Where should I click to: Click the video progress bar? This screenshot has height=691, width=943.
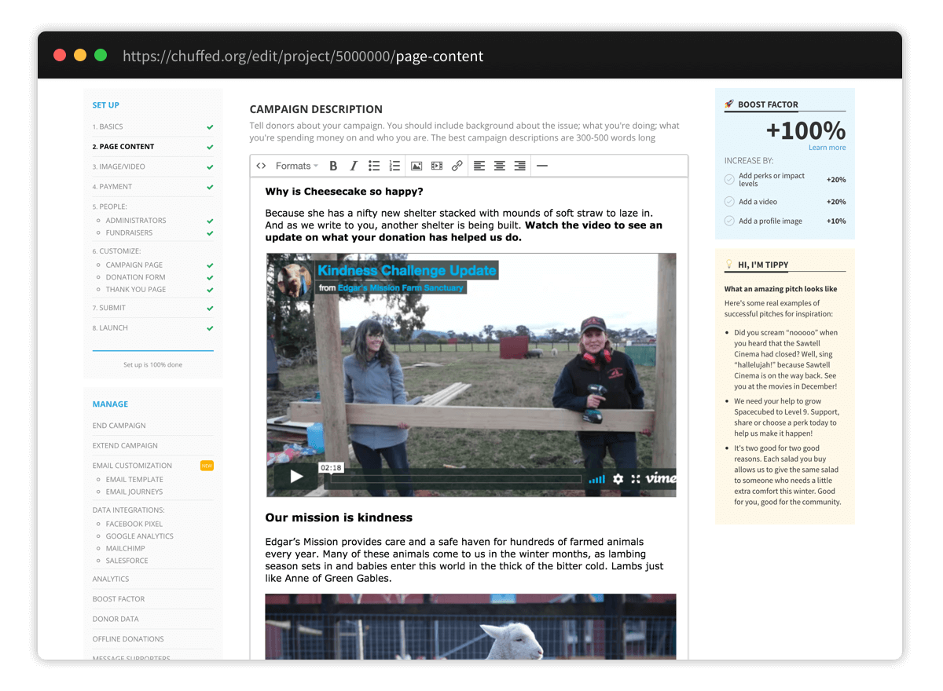pos(456,478)
